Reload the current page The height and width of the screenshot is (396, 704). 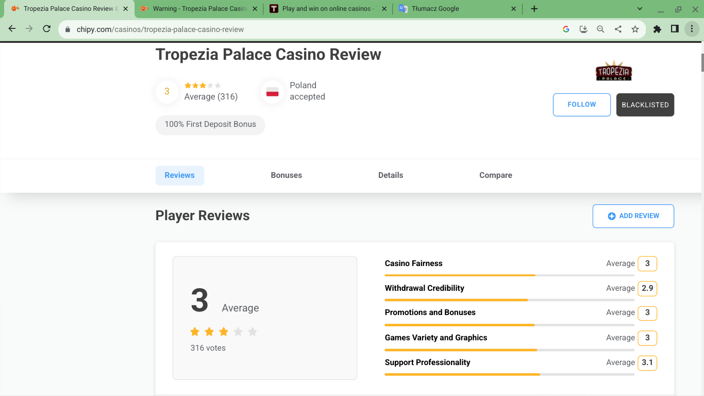[46, 29]
